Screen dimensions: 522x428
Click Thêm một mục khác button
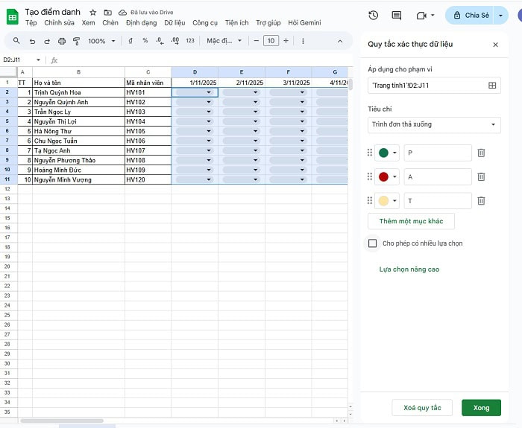(x=411, y=221)
